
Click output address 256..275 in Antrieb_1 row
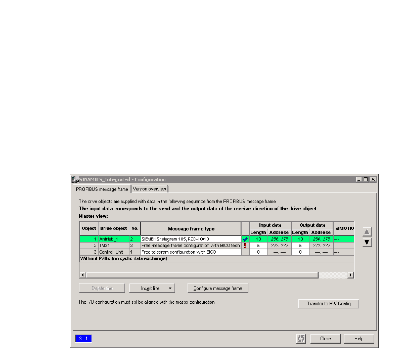coord(321,239)
